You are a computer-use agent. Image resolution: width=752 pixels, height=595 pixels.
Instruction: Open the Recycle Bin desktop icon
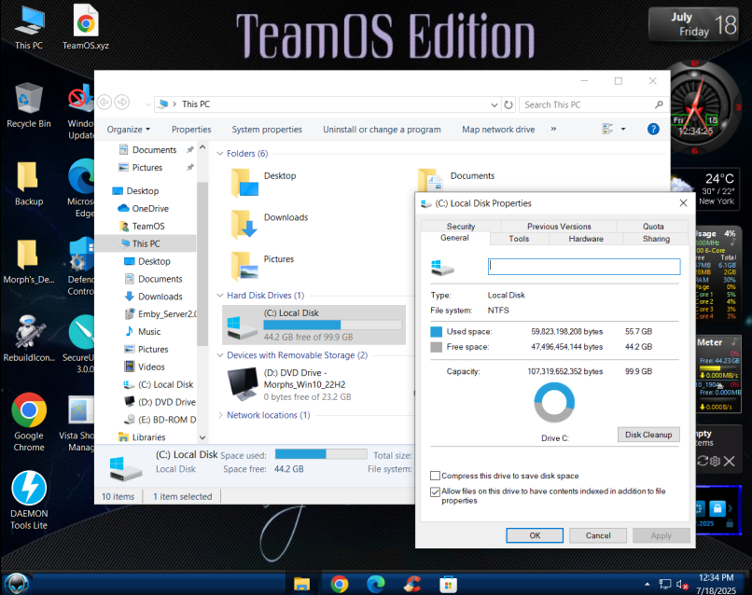click(x=29, y=105)
